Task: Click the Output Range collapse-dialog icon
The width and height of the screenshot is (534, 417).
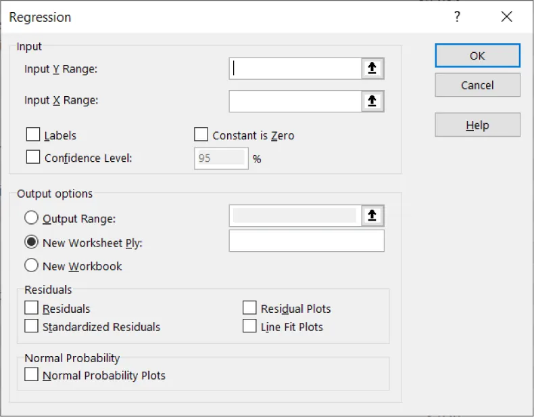Action: [x=372, y=216]
